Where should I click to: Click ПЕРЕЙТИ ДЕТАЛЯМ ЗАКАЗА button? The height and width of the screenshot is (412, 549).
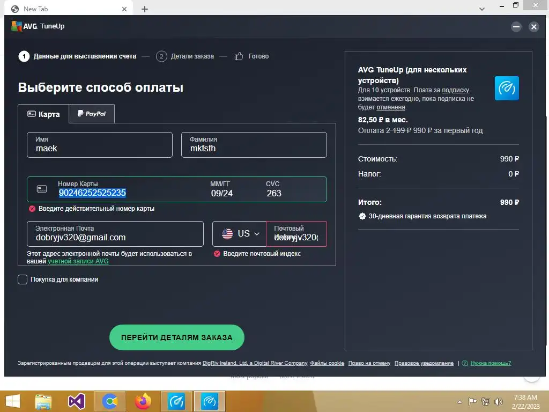pos(177,337)
